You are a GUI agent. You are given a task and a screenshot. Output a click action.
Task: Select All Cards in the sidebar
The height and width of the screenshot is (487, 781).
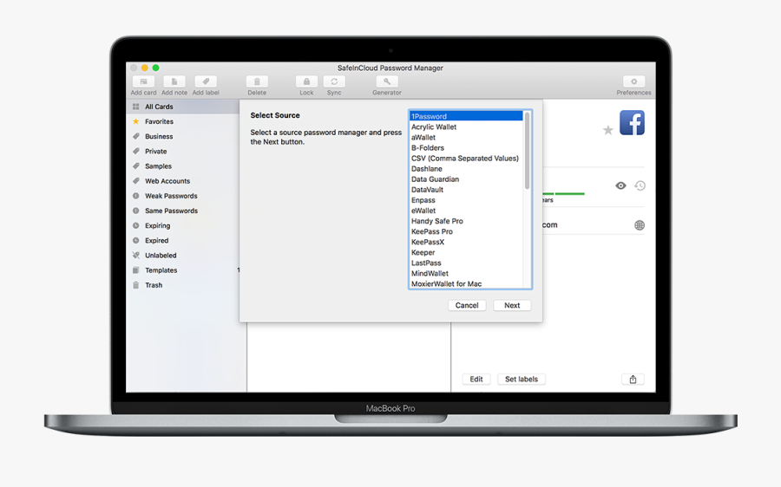point(183,107)
